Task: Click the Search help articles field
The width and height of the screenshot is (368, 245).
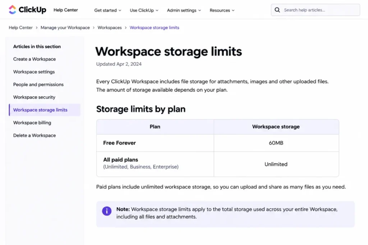Action: point(316,10)
